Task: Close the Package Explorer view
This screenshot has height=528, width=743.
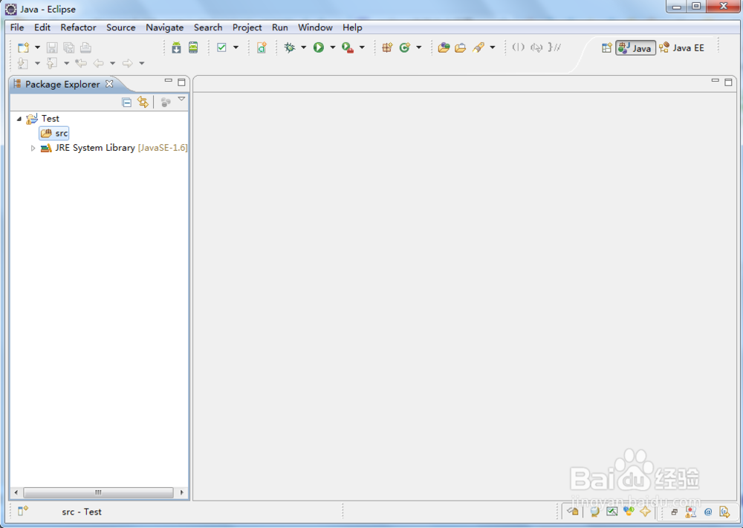Action: coord(109,84)
